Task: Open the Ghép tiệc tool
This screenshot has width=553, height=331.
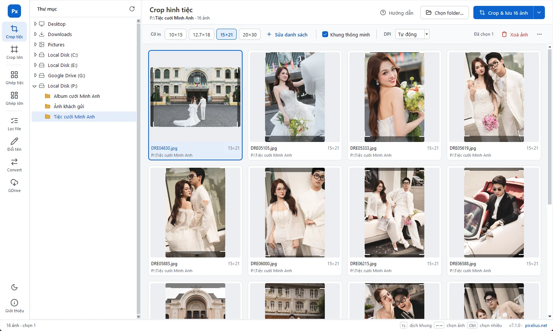Action: (x=14, y=78)
